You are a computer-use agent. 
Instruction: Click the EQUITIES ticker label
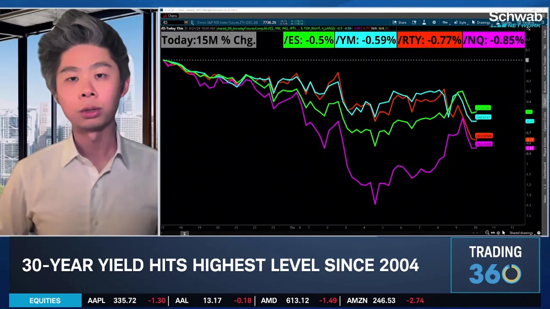click(45, 300)
